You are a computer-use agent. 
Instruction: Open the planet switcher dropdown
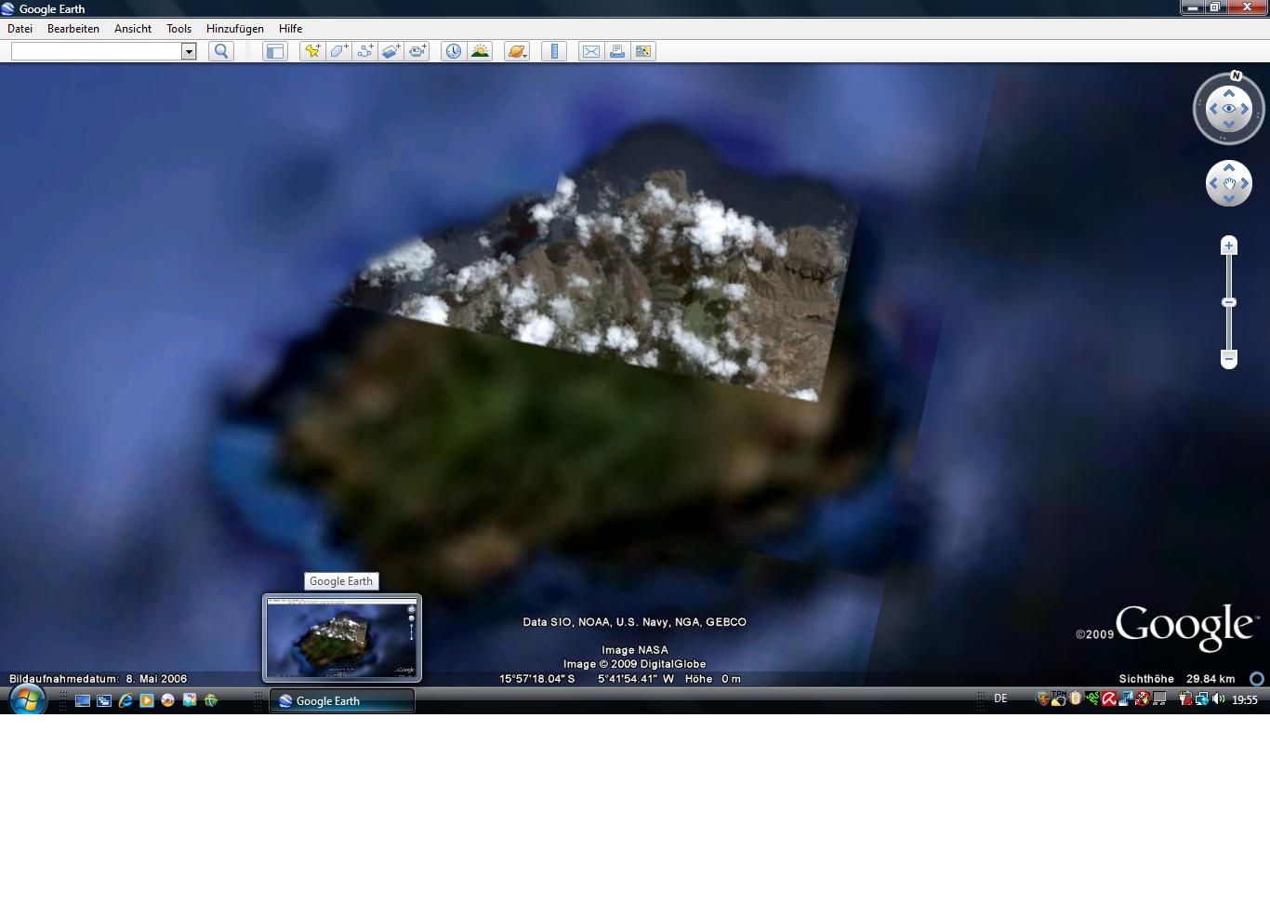click(x=517, y=51)
